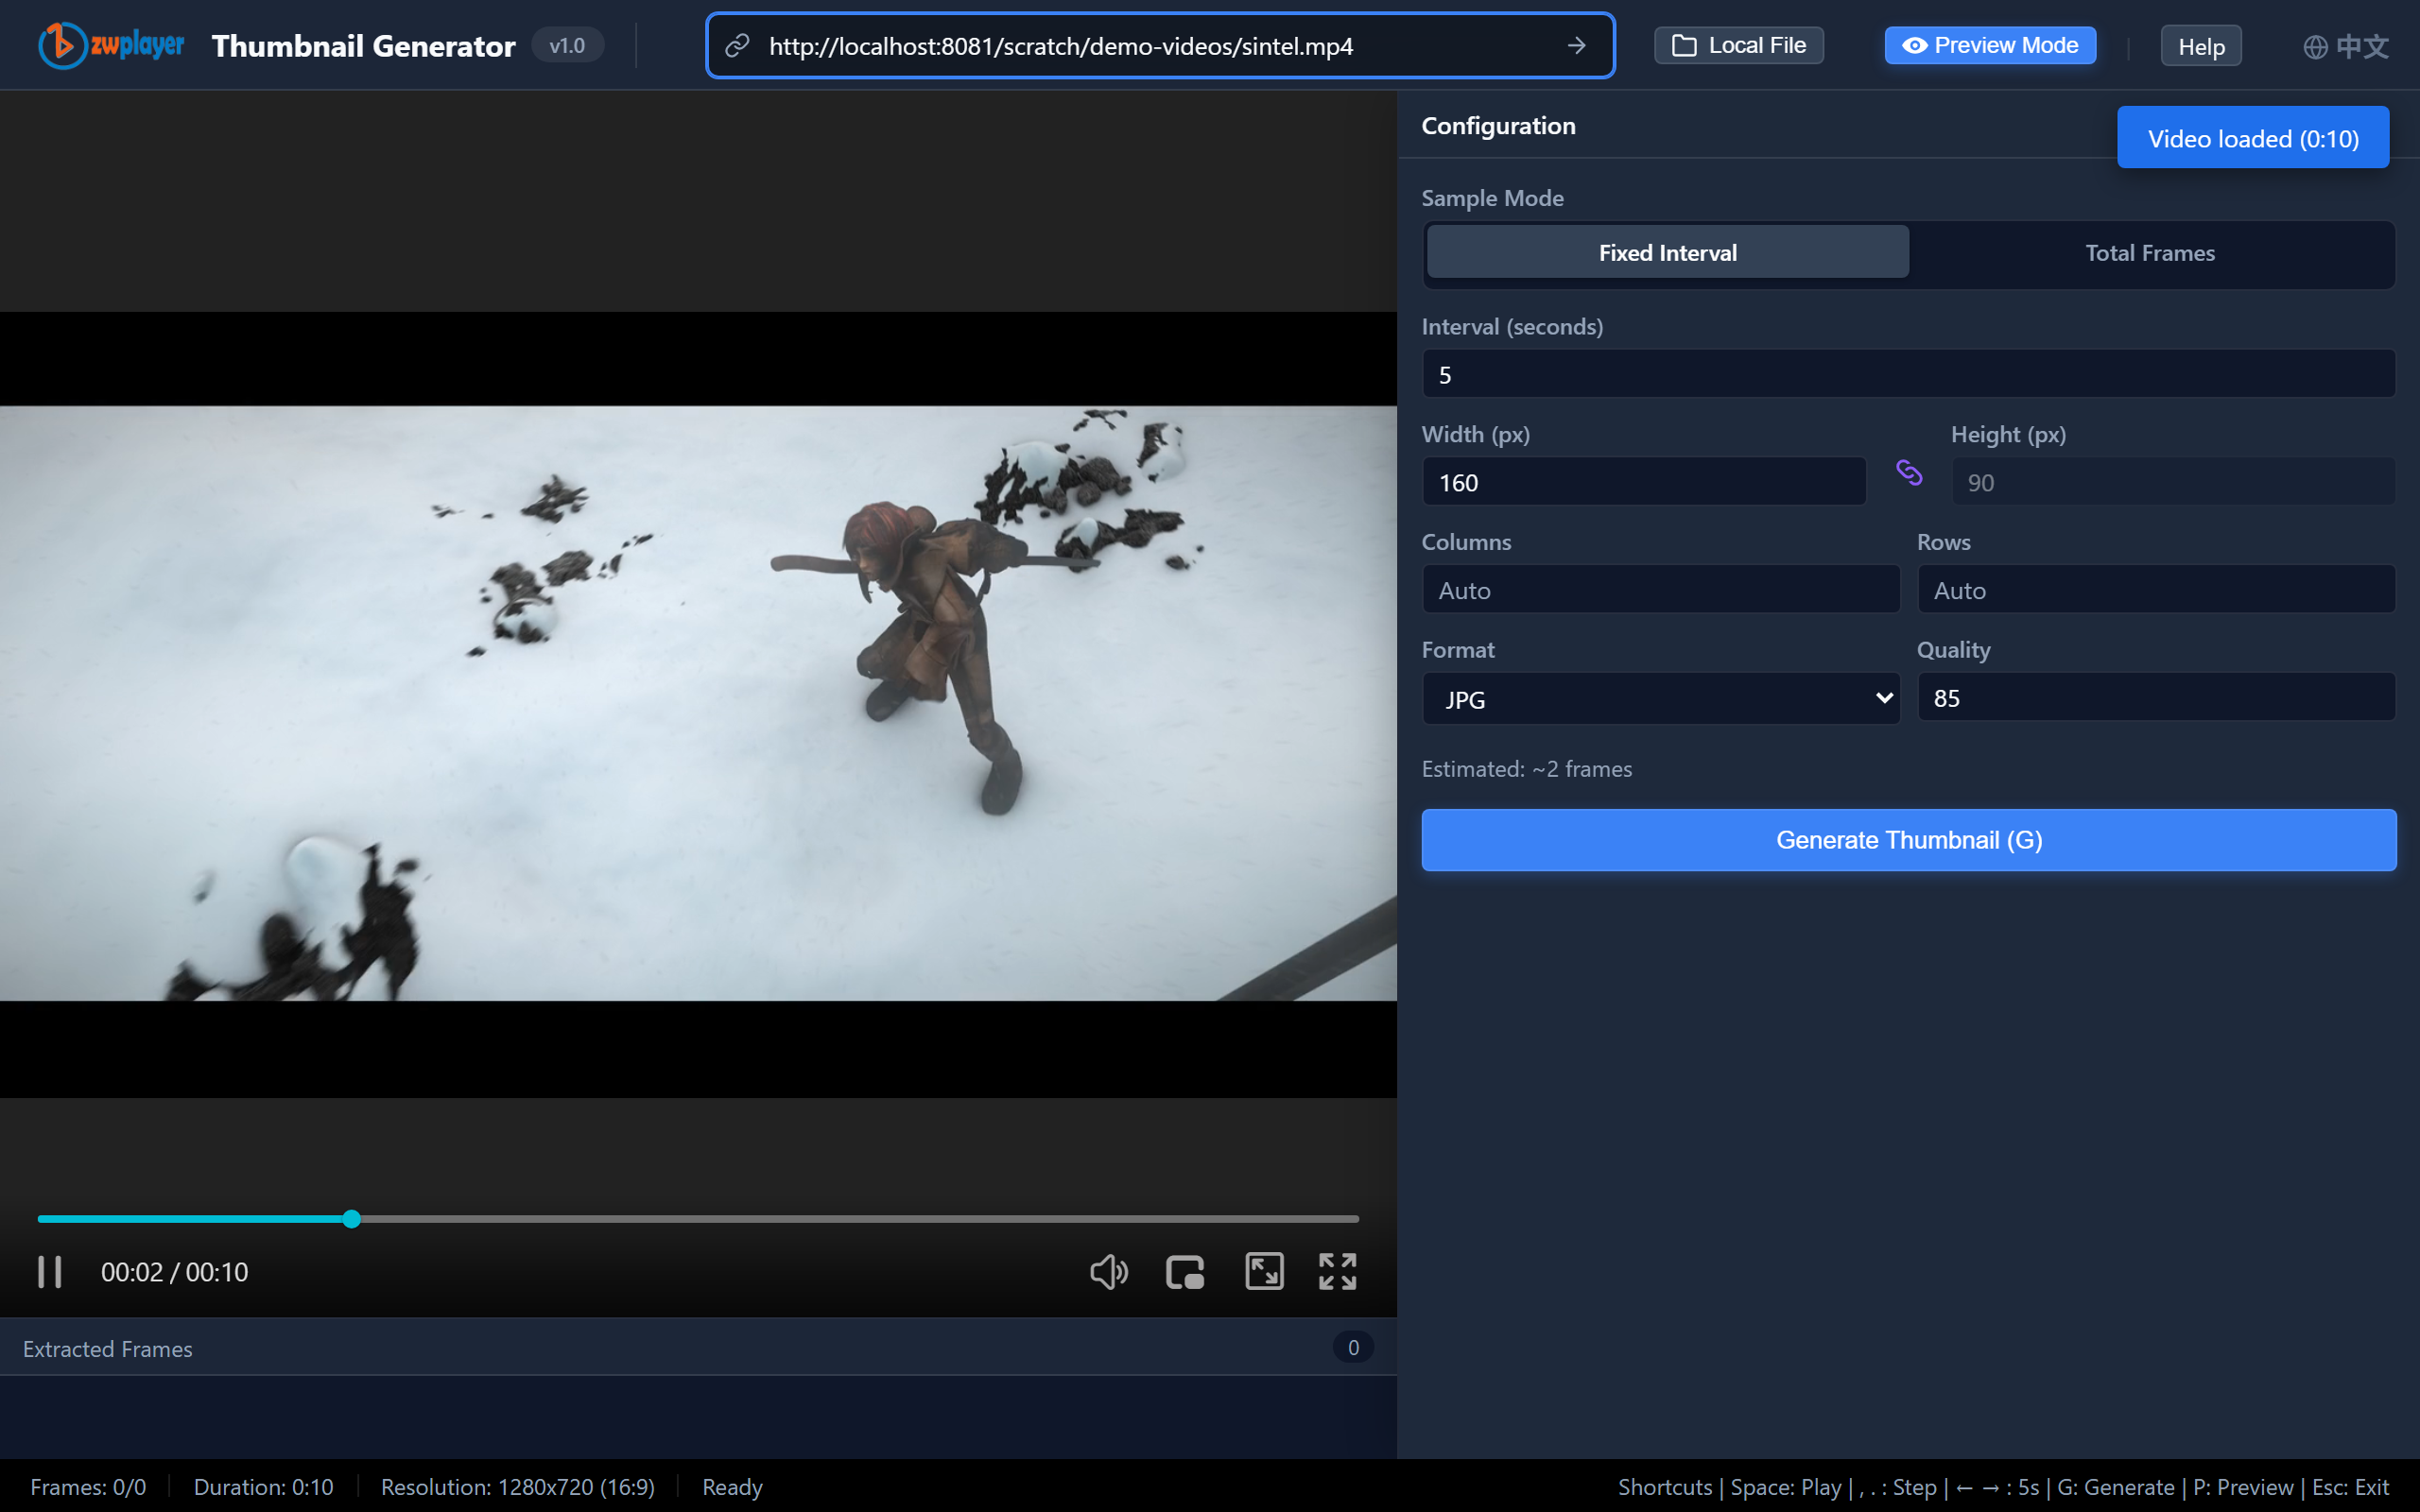Click the Duration: 0:10 status entry
Image resolution: width=2420 pixels, height=1512 pixels.
pyautogui.click(x=263, y=1487)
